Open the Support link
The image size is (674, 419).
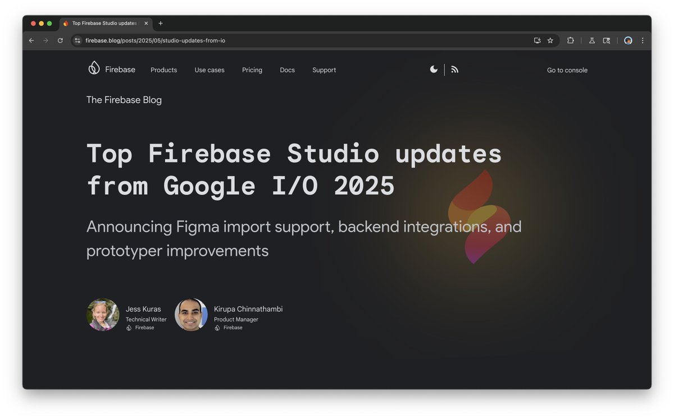pos(324,70)
